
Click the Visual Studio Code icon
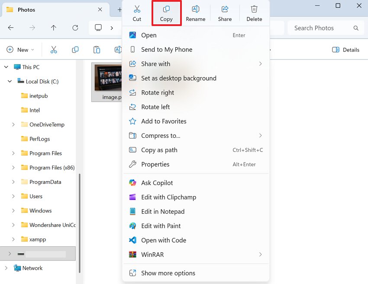click(x=132, y=240)
